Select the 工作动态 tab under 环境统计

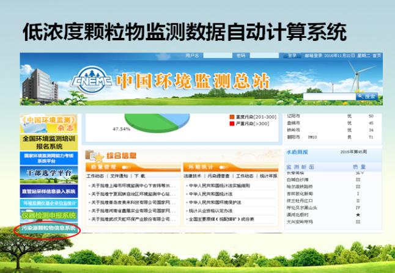pos(245,176)
